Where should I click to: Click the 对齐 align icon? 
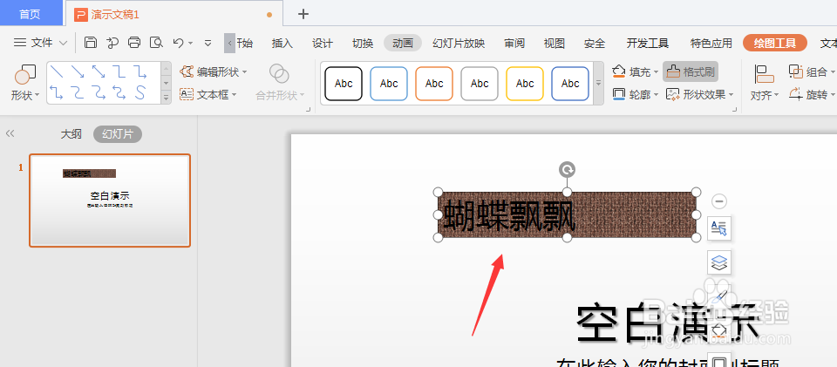765,74
